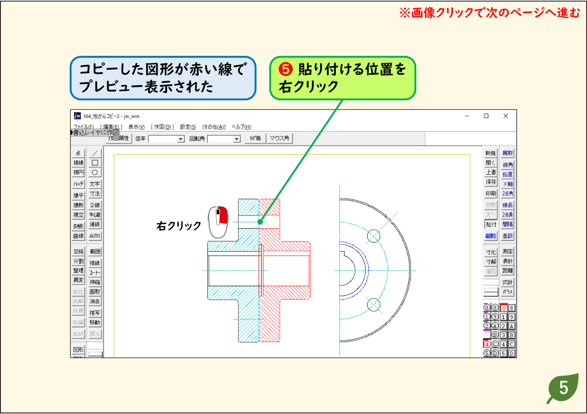Activate the 複写 (copy) tool
Viewport: 587px width, 414px height.
(94, 312)
